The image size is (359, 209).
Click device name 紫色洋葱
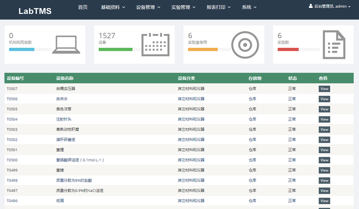point(64,109)
